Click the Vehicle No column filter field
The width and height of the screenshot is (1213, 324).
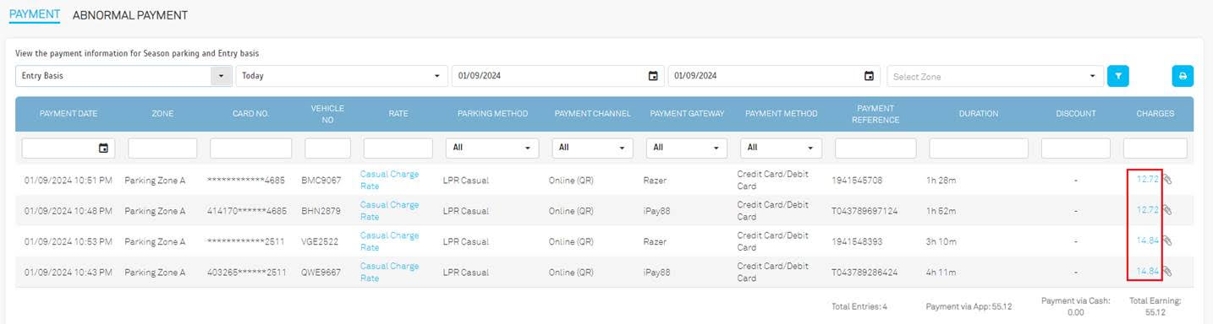tap(328, 148)
